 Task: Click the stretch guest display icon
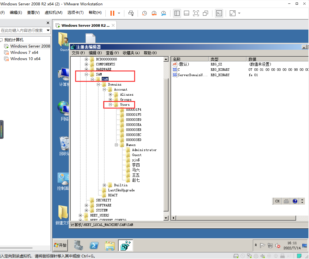233,13
